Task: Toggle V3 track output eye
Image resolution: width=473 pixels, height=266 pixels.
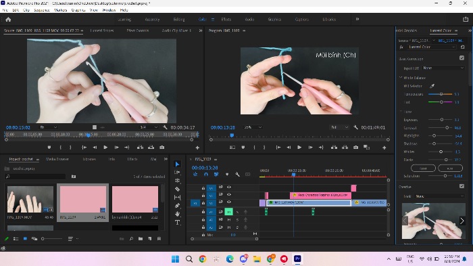Action: coord(229,187)
